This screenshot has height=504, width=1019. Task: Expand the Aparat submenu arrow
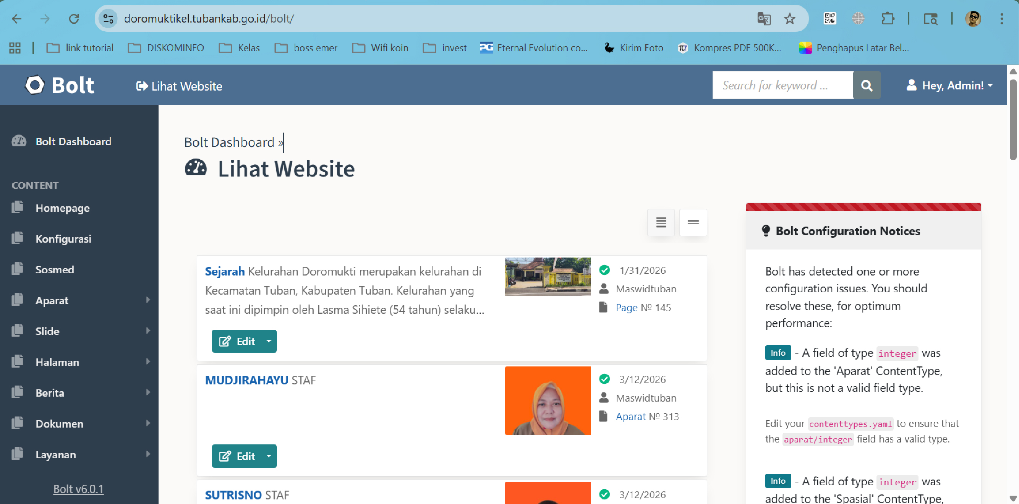coord(148,300)
